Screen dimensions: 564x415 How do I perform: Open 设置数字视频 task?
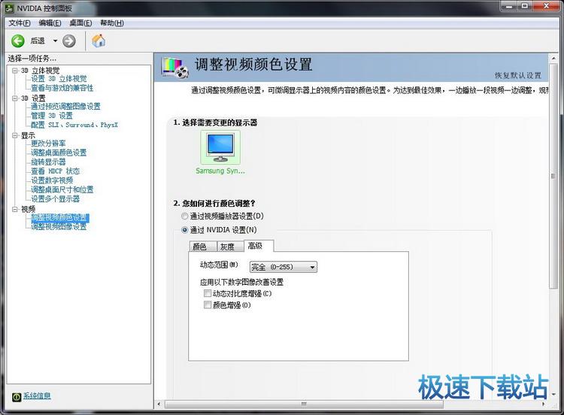pyautogui.click(x=52, y=180)
